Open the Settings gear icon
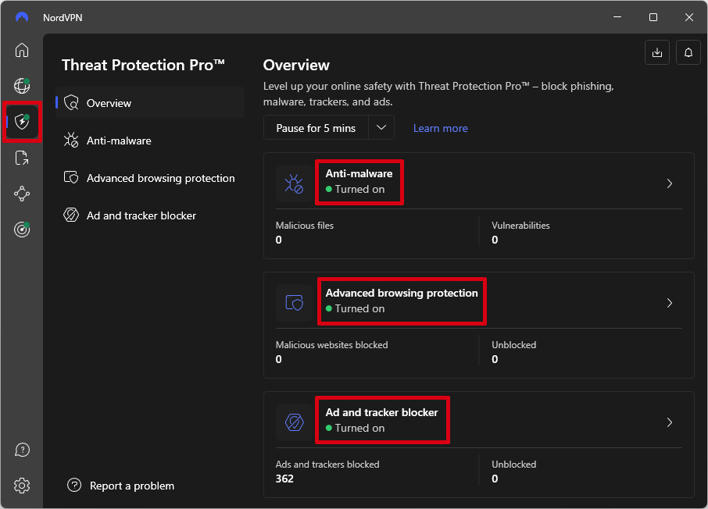Image resolution: width=708 pixels, height=509 pixels. (22, 486)
